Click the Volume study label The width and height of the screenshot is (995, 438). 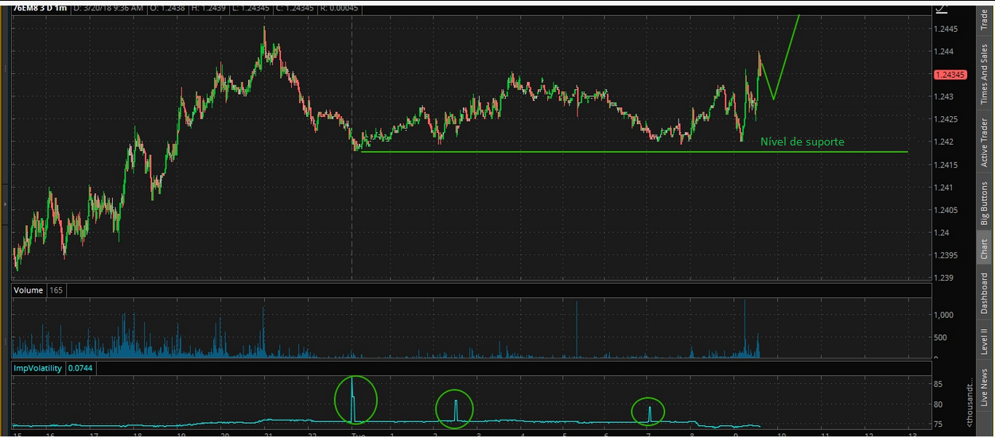coord(29,291)
